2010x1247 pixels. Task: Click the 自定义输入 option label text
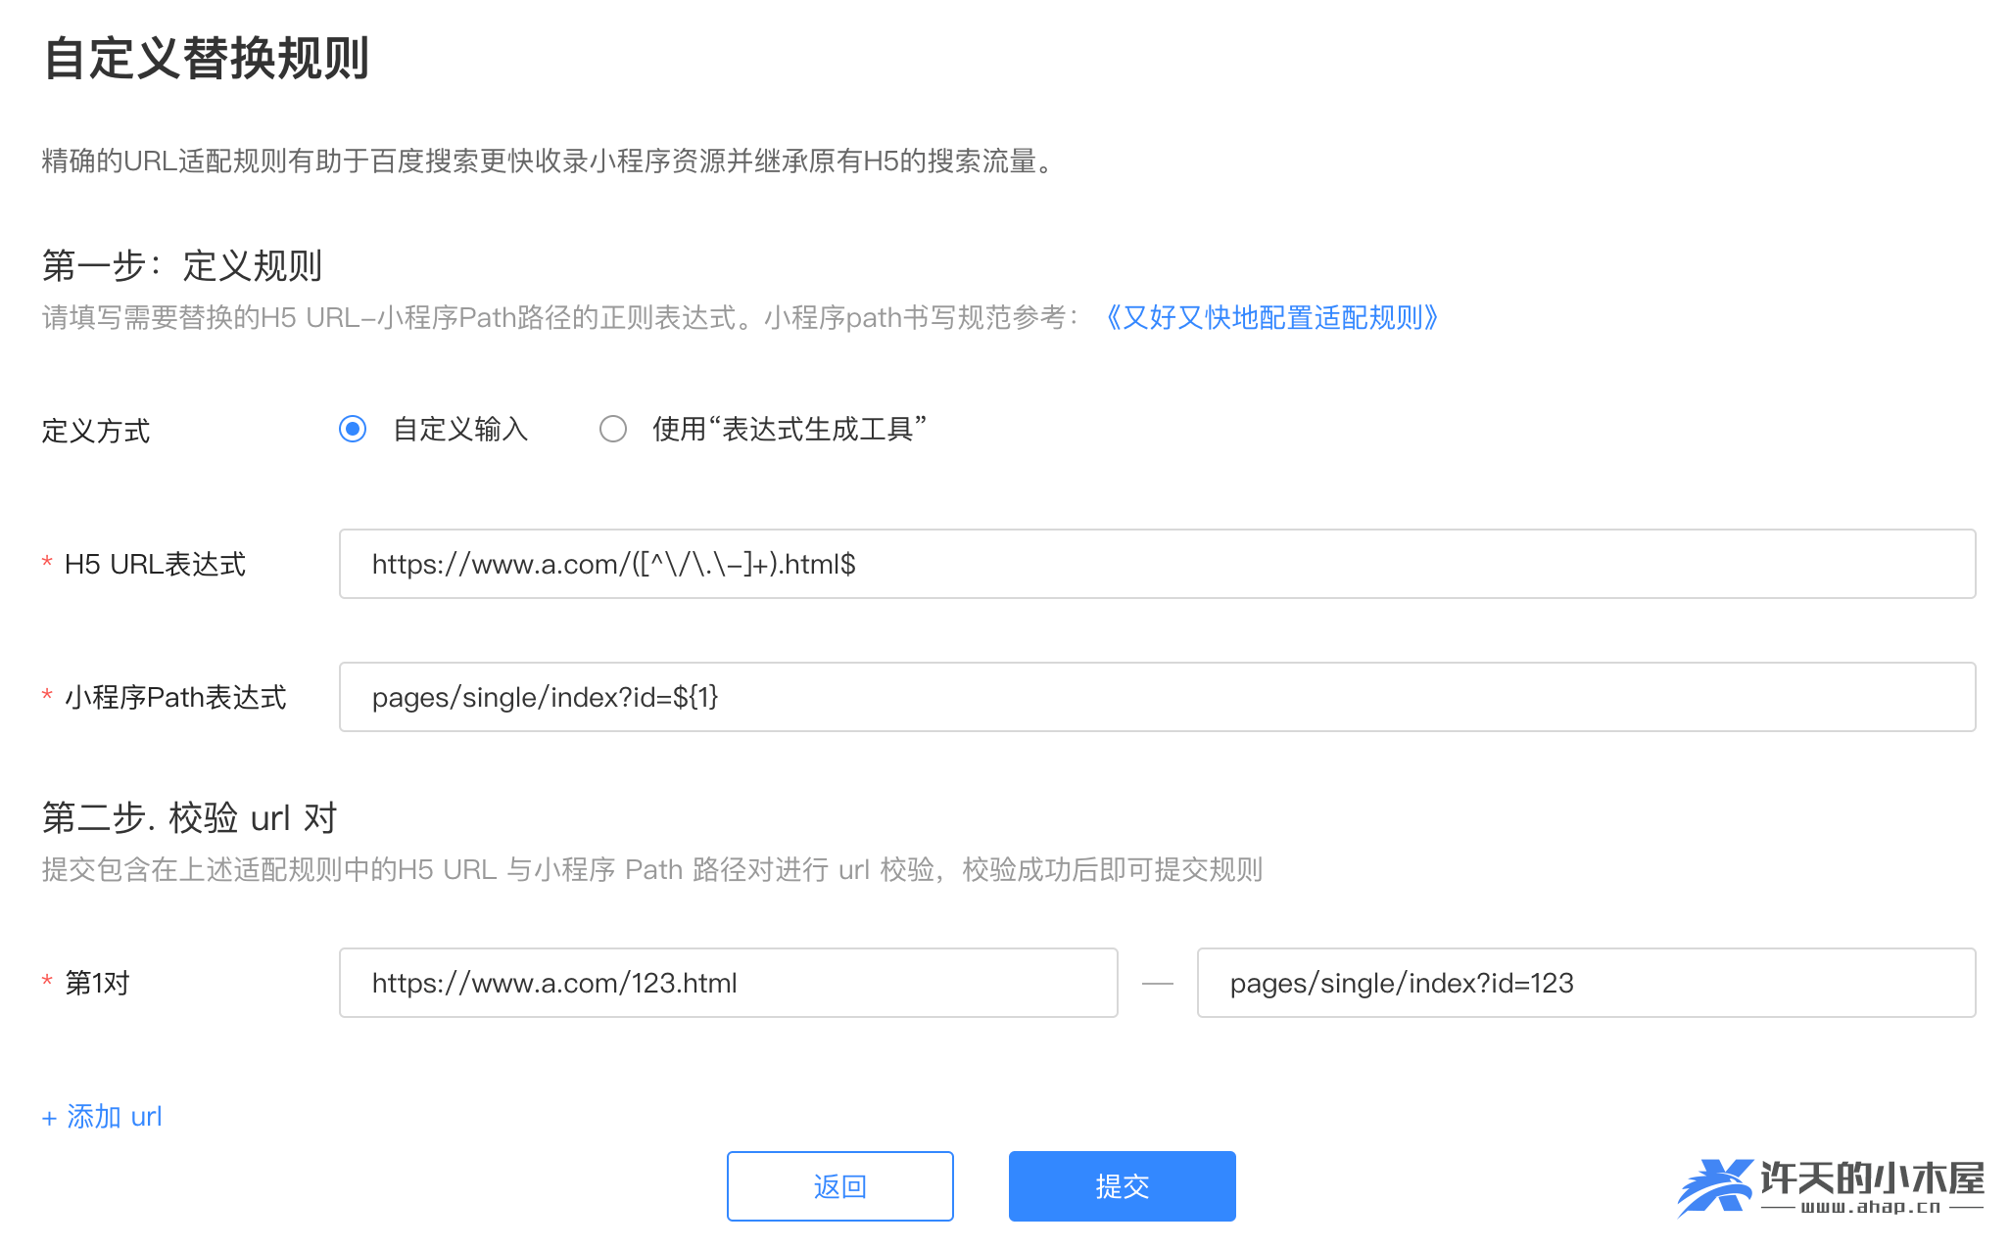(460, 430)
